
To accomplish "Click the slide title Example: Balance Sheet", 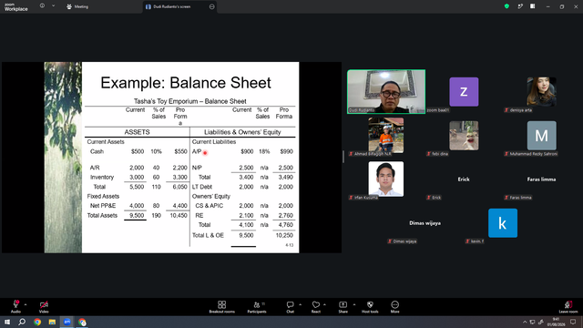I will tap(186, 83).
